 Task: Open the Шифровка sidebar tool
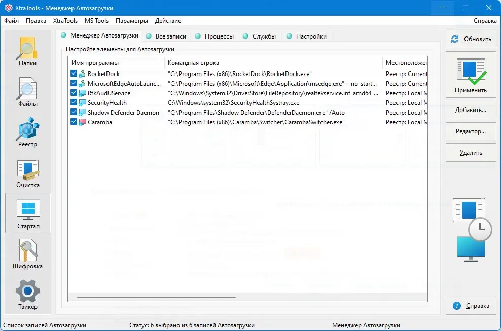27,254
